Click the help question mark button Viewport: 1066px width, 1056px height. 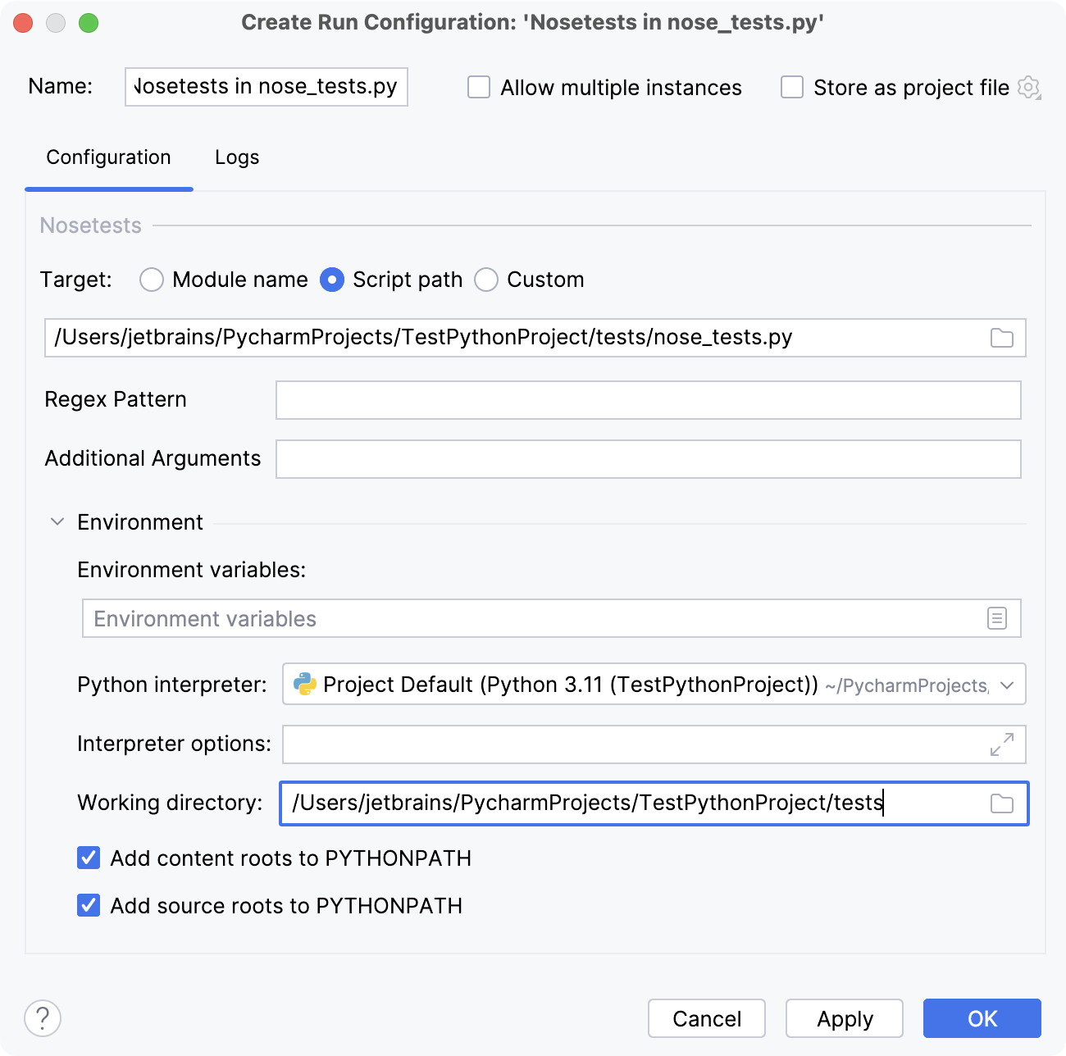(42, 1018)
